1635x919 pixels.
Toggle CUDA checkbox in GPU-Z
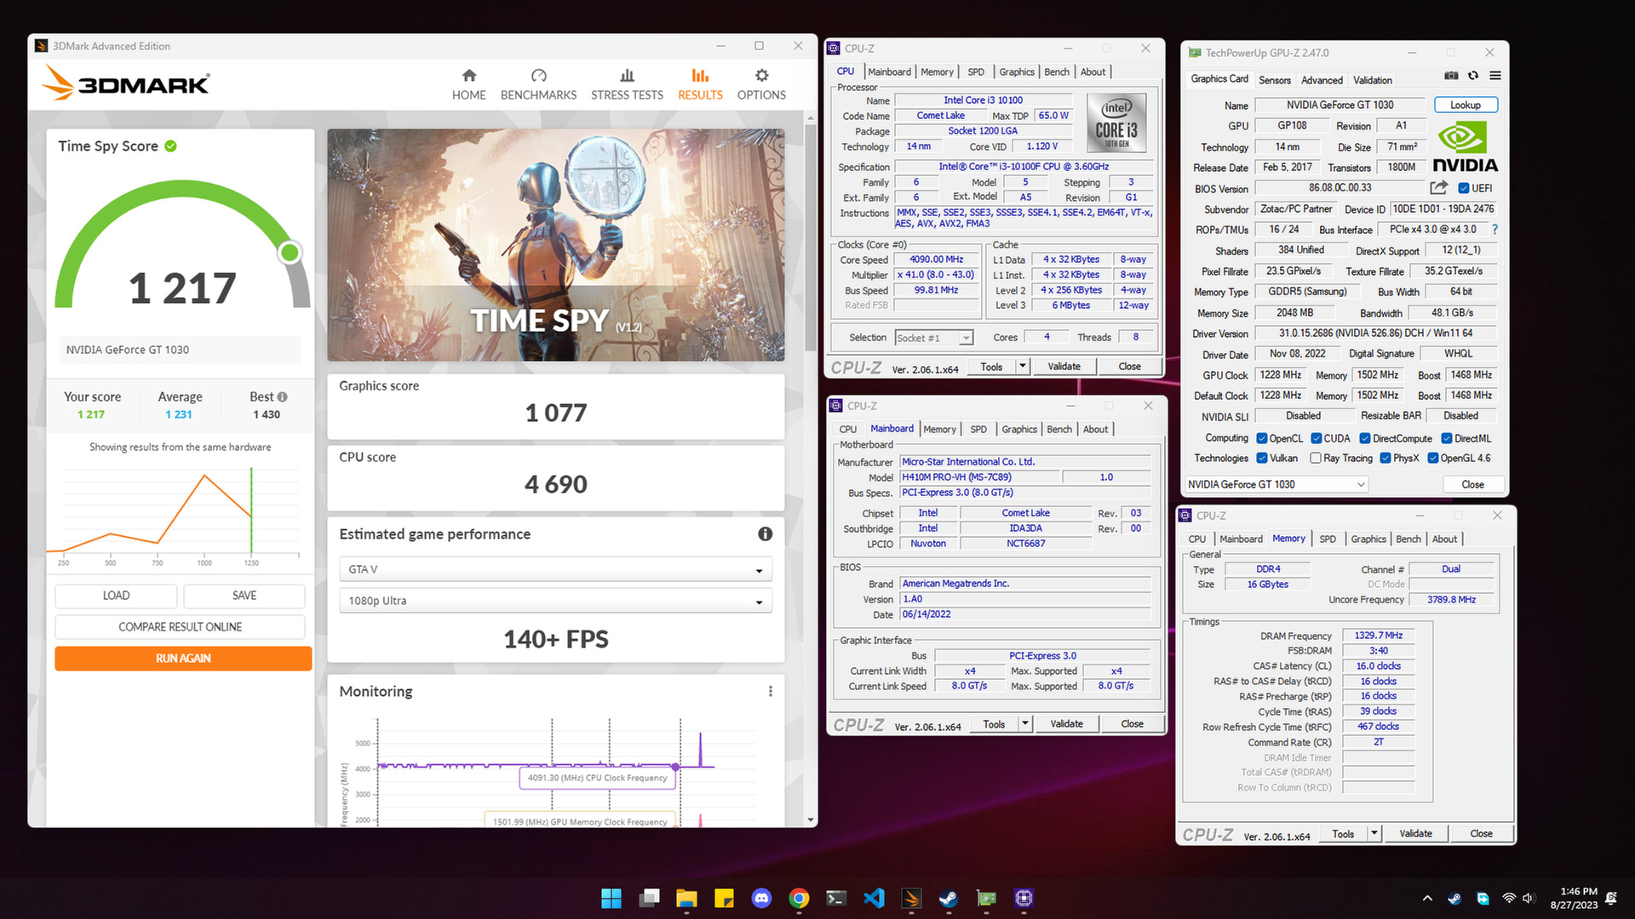(1317, 438)
